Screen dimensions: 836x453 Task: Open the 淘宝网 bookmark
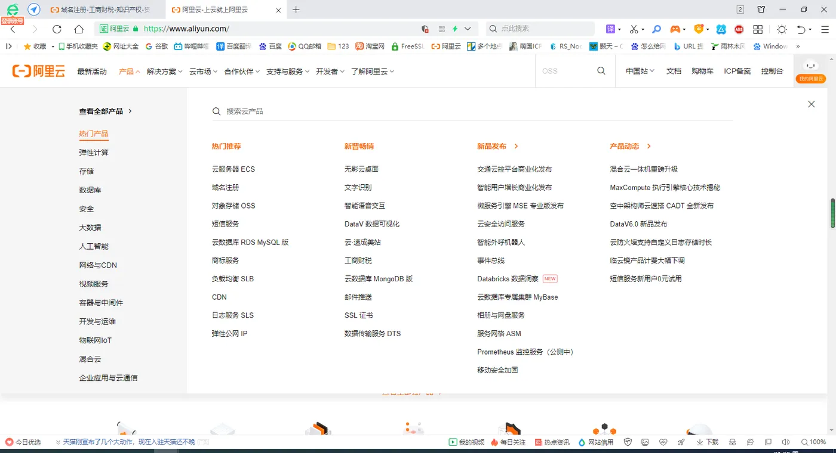[370, 46]
